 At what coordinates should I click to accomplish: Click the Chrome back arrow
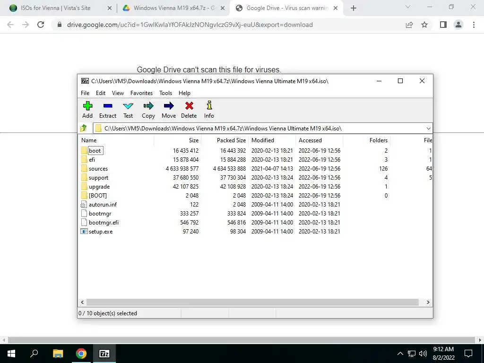pyautogui.click(x=10, y=25)
